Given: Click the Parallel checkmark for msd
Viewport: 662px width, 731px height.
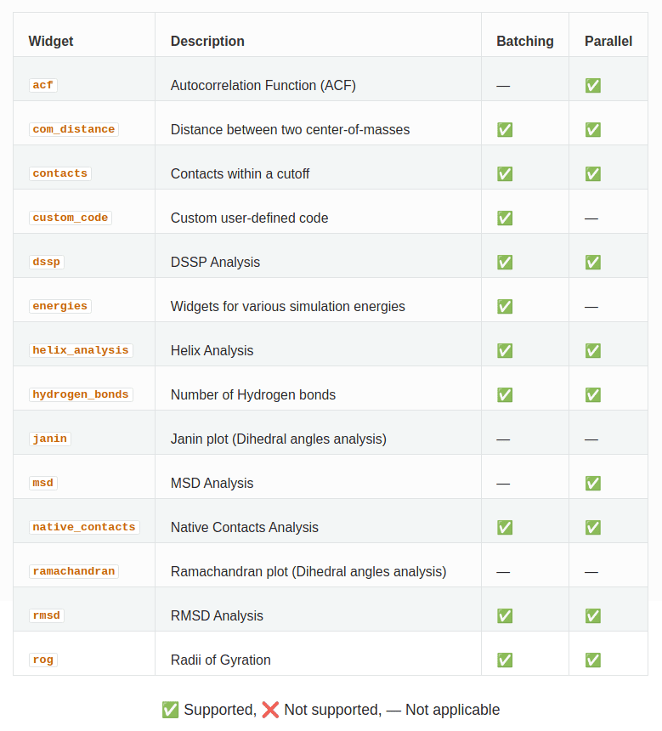Looking at the screenshot, I should point(593,483).
